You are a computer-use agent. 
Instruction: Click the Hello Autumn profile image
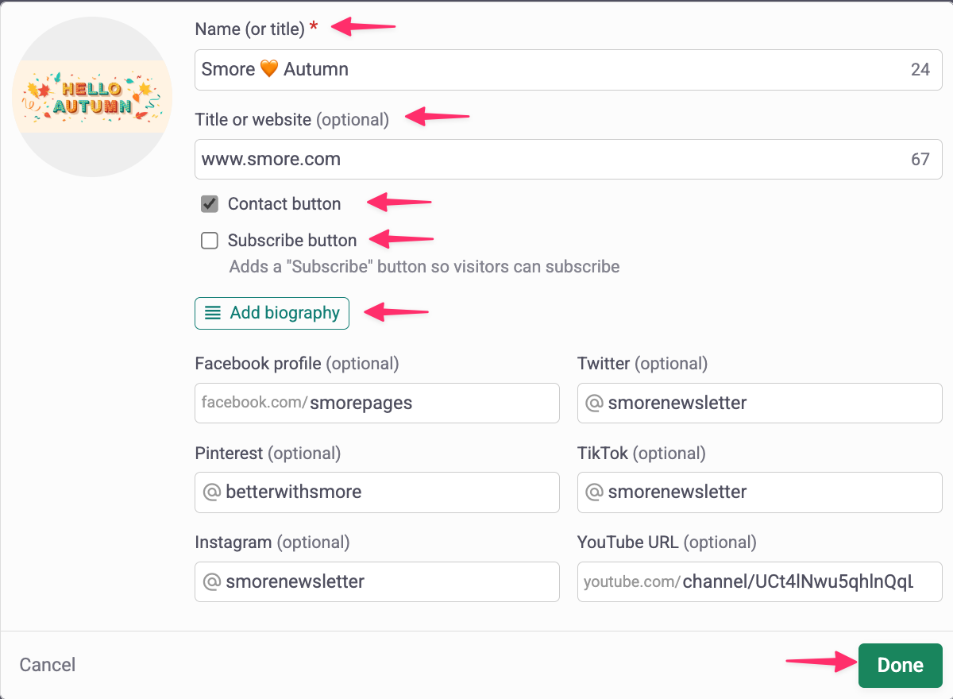coord(92,97)
